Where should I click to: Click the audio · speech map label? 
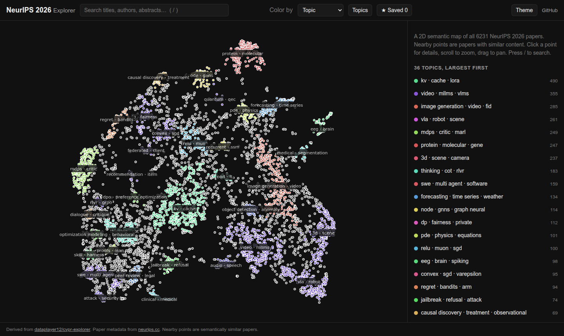click(x=226, y=265)
